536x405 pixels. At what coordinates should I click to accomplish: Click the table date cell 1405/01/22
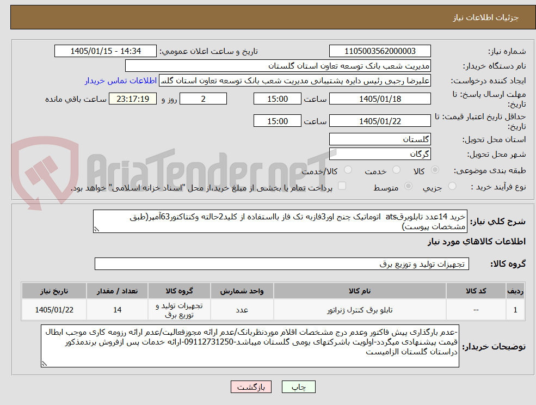tap(54, 310)
